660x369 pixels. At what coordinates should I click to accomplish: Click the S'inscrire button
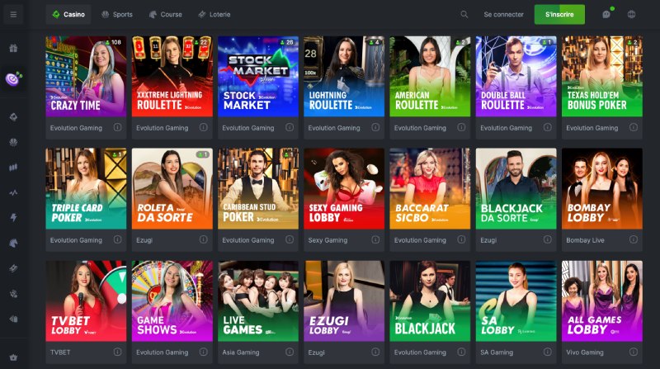[x=559, y=14]
